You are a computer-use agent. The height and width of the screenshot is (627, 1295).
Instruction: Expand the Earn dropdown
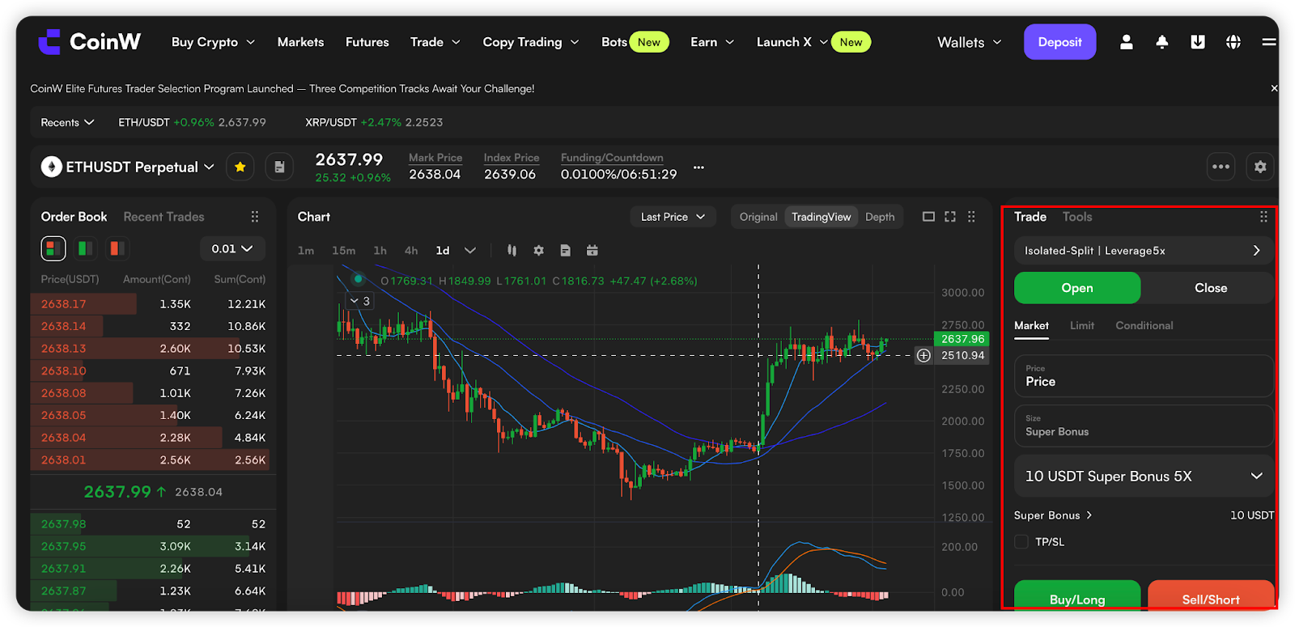click(712, 42)
